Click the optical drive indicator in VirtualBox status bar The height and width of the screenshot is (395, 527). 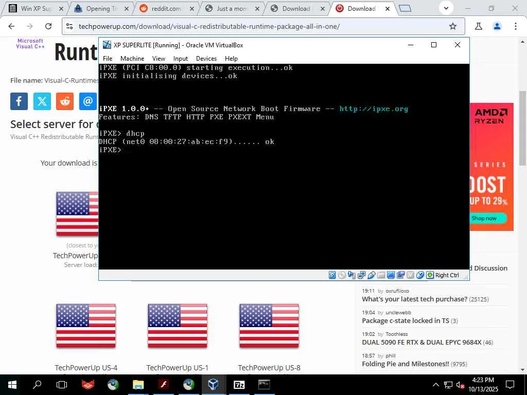(x=342, y=275)
